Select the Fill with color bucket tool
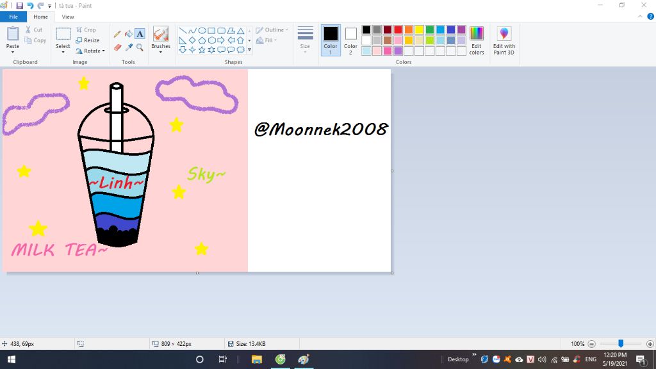The image size is (656, 369). tap(128, 33)
